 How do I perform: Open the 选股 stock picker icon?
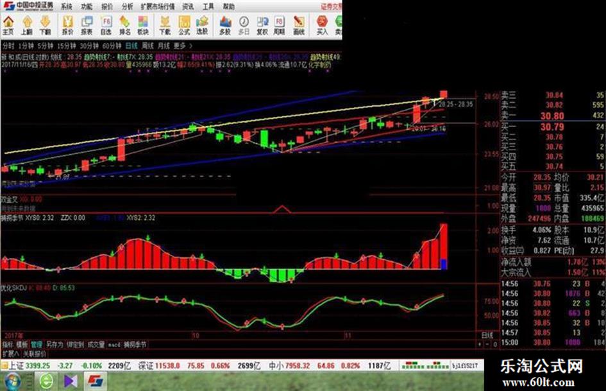[x=202, y=25]
